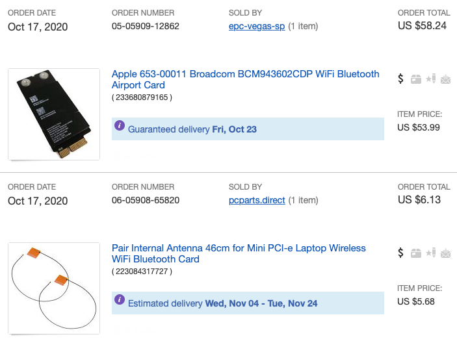
Task: View the Airport Card product thumbnail
Action: 54,114
